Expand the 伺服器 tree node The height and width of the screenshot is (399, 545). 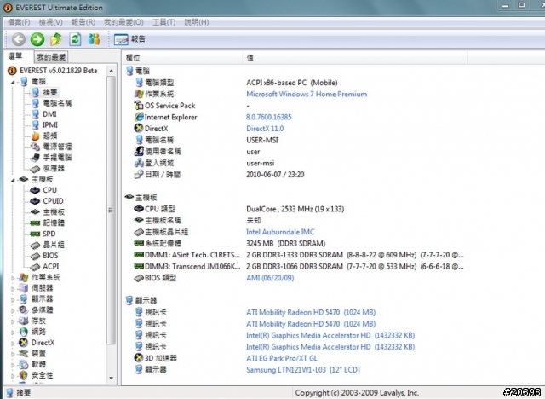13,289
